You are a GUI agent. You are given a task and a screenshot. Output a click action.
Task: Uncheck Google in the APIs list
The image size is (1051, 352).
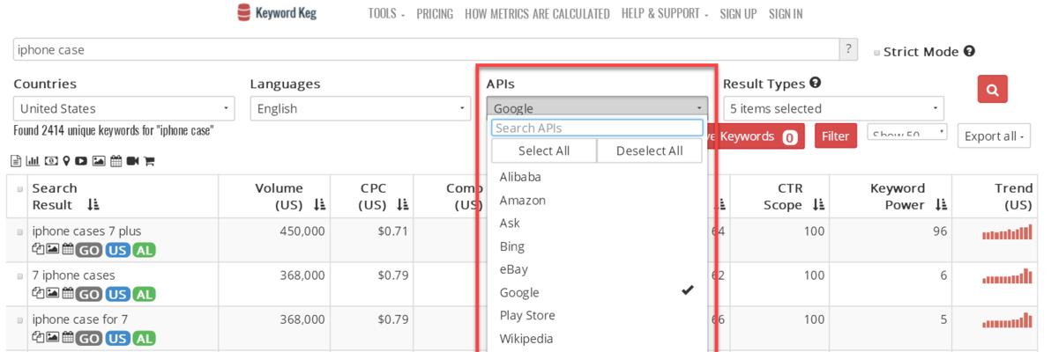[x=597, y=292]
